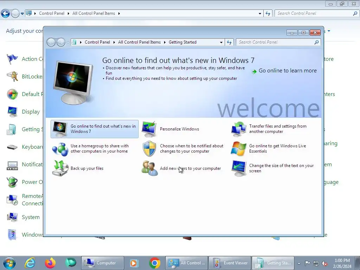The width and height of the screenshot is (360, 270).
Task: Select the Add new users icon
Action: tap(149, 168)
